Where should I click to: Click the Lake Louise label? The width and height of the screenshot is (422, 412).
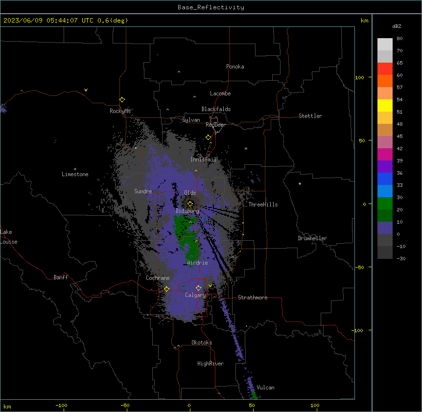(x=9, y=237)
